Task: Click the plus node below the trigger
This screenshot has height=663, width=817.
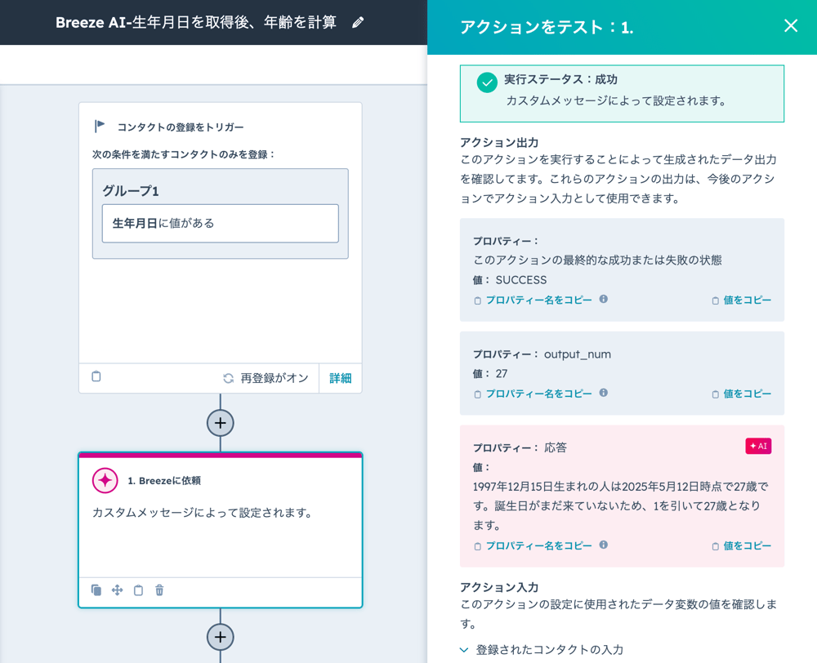Action: 220,422
